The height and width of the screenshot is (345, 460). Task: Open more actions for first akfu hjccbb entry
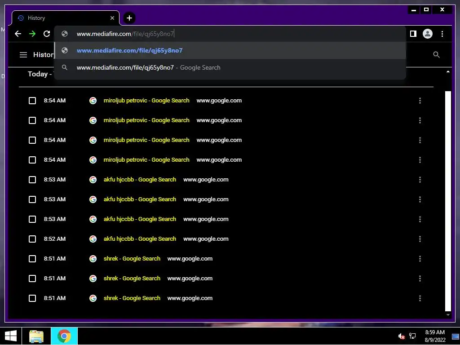(420, 180)
